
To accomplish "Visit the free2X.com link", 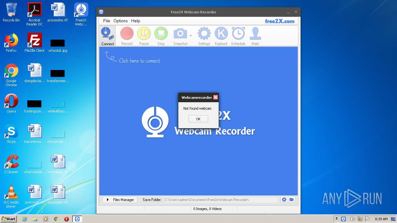I will click(279, 21).
